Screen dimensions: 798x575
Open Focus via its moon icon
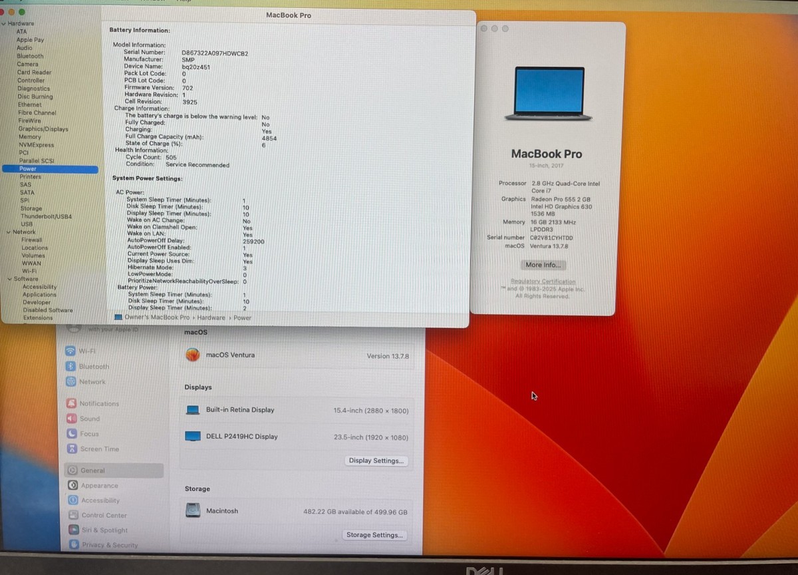tap(72, 433)
